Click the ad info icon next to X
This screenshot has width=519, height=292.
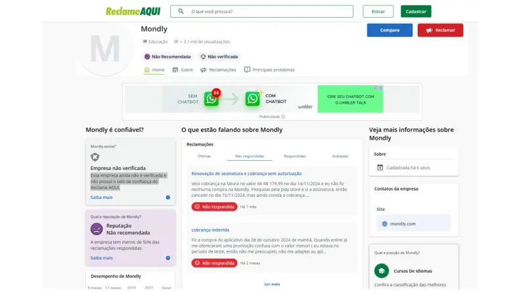376,88
